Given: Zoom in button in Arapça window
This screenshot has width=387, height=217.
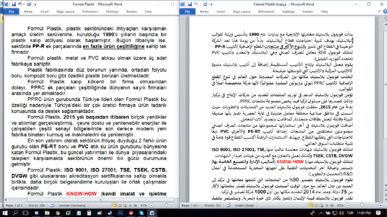Looking at the screenshot, I should 381,205.
